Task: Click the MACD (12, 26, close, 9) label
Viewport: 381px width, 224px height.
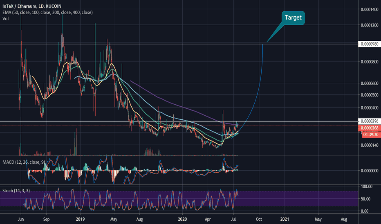Action: [x=24, y=162]
